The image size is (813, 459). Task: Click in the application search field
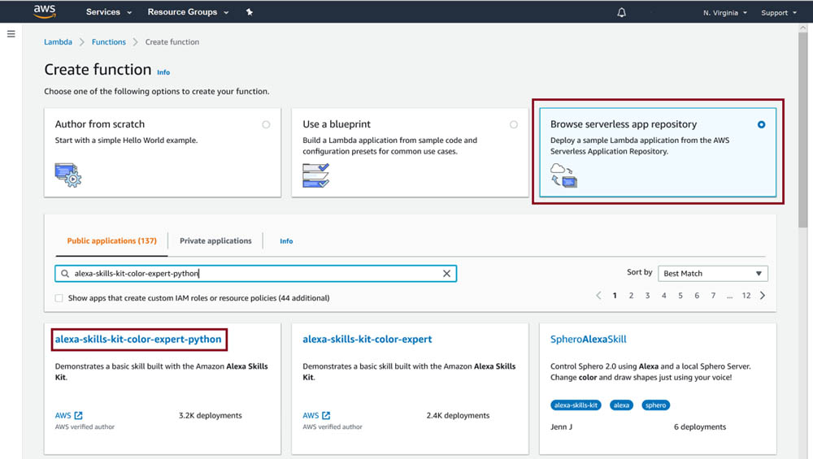pos(255,274)
